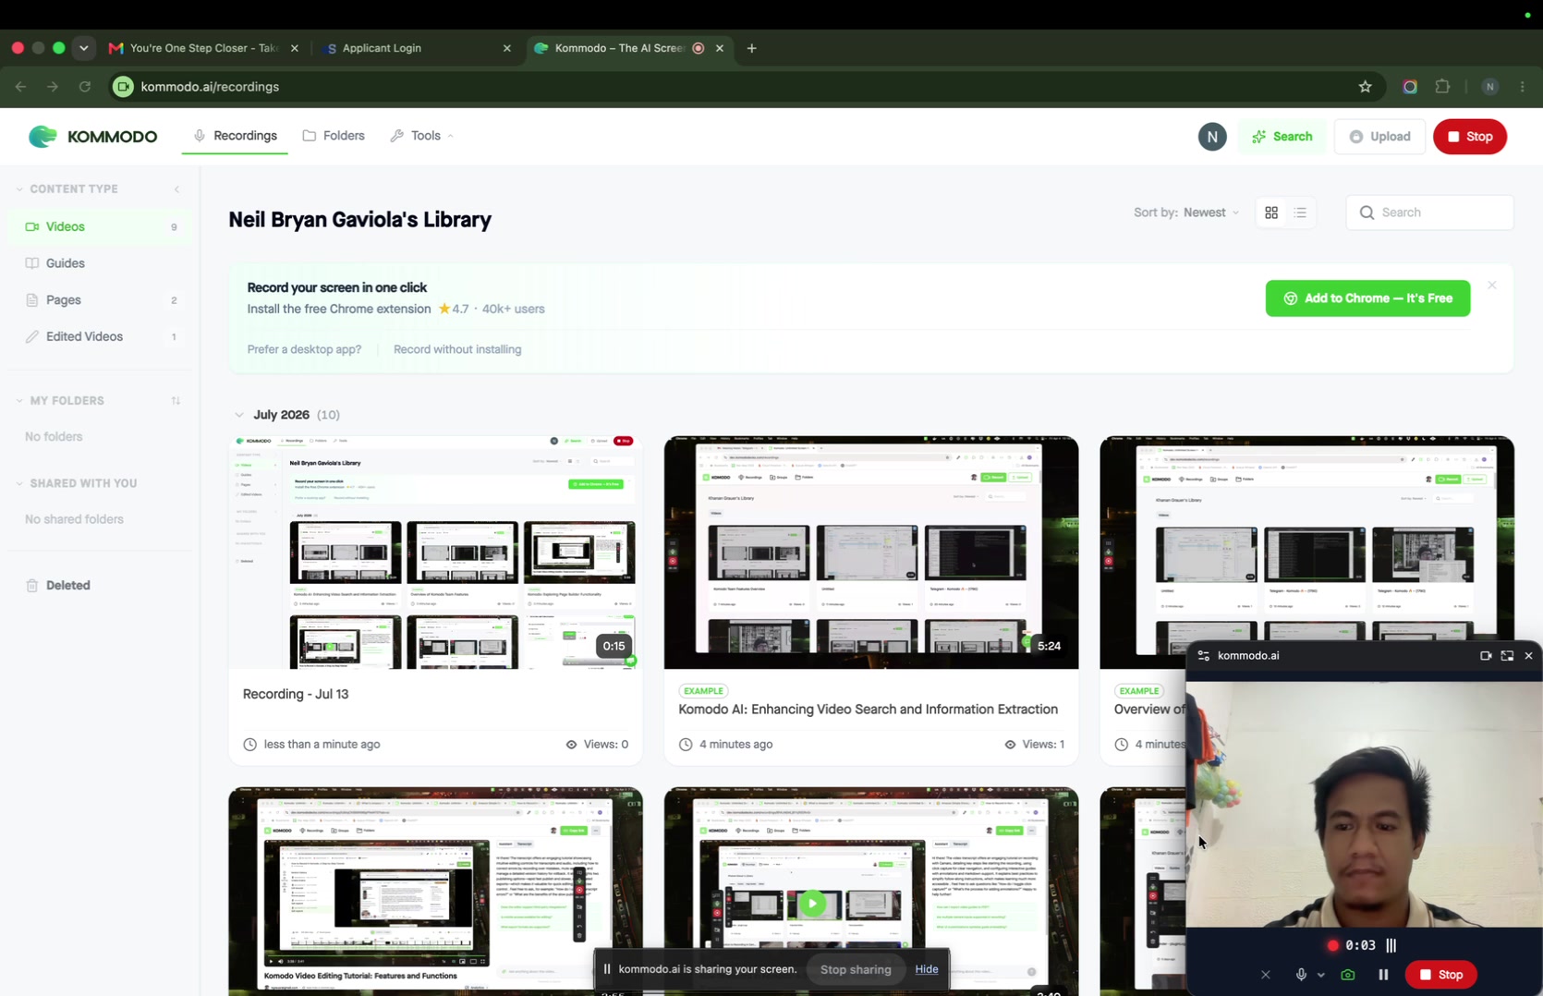Viewport: 1543px width, 996px height.
Task: Switch to grid view
Action: 1271,213
